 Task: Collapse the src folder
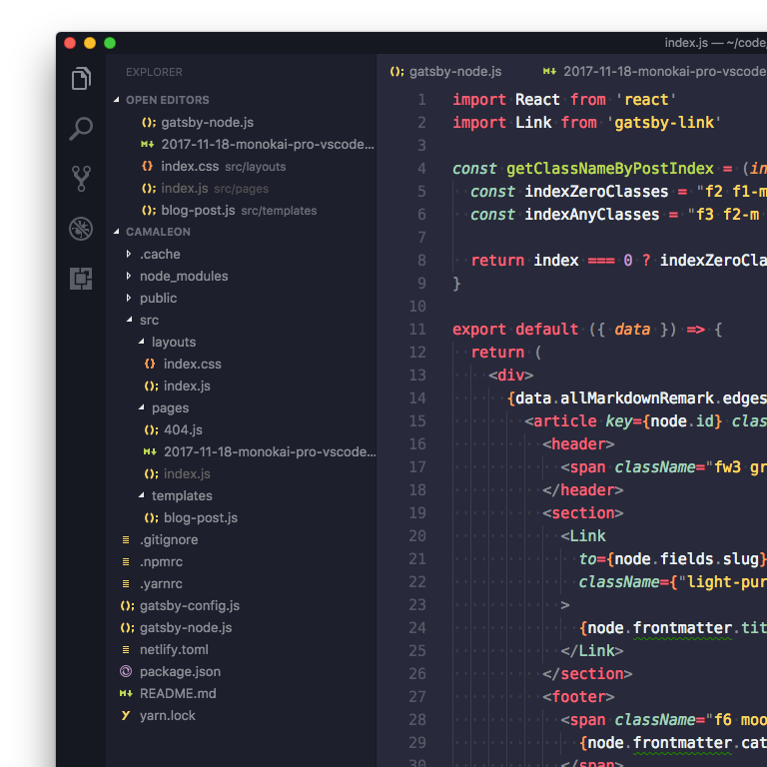[x=129, y=320]
